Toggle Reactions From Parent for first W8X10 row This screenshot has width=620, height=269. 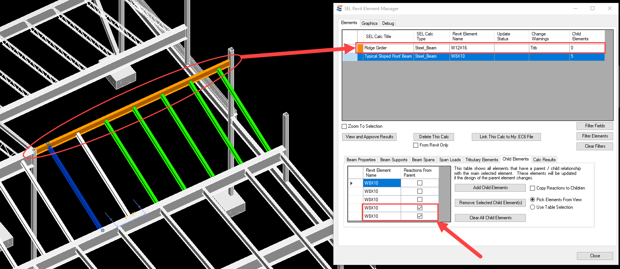[x=420, y=183]
